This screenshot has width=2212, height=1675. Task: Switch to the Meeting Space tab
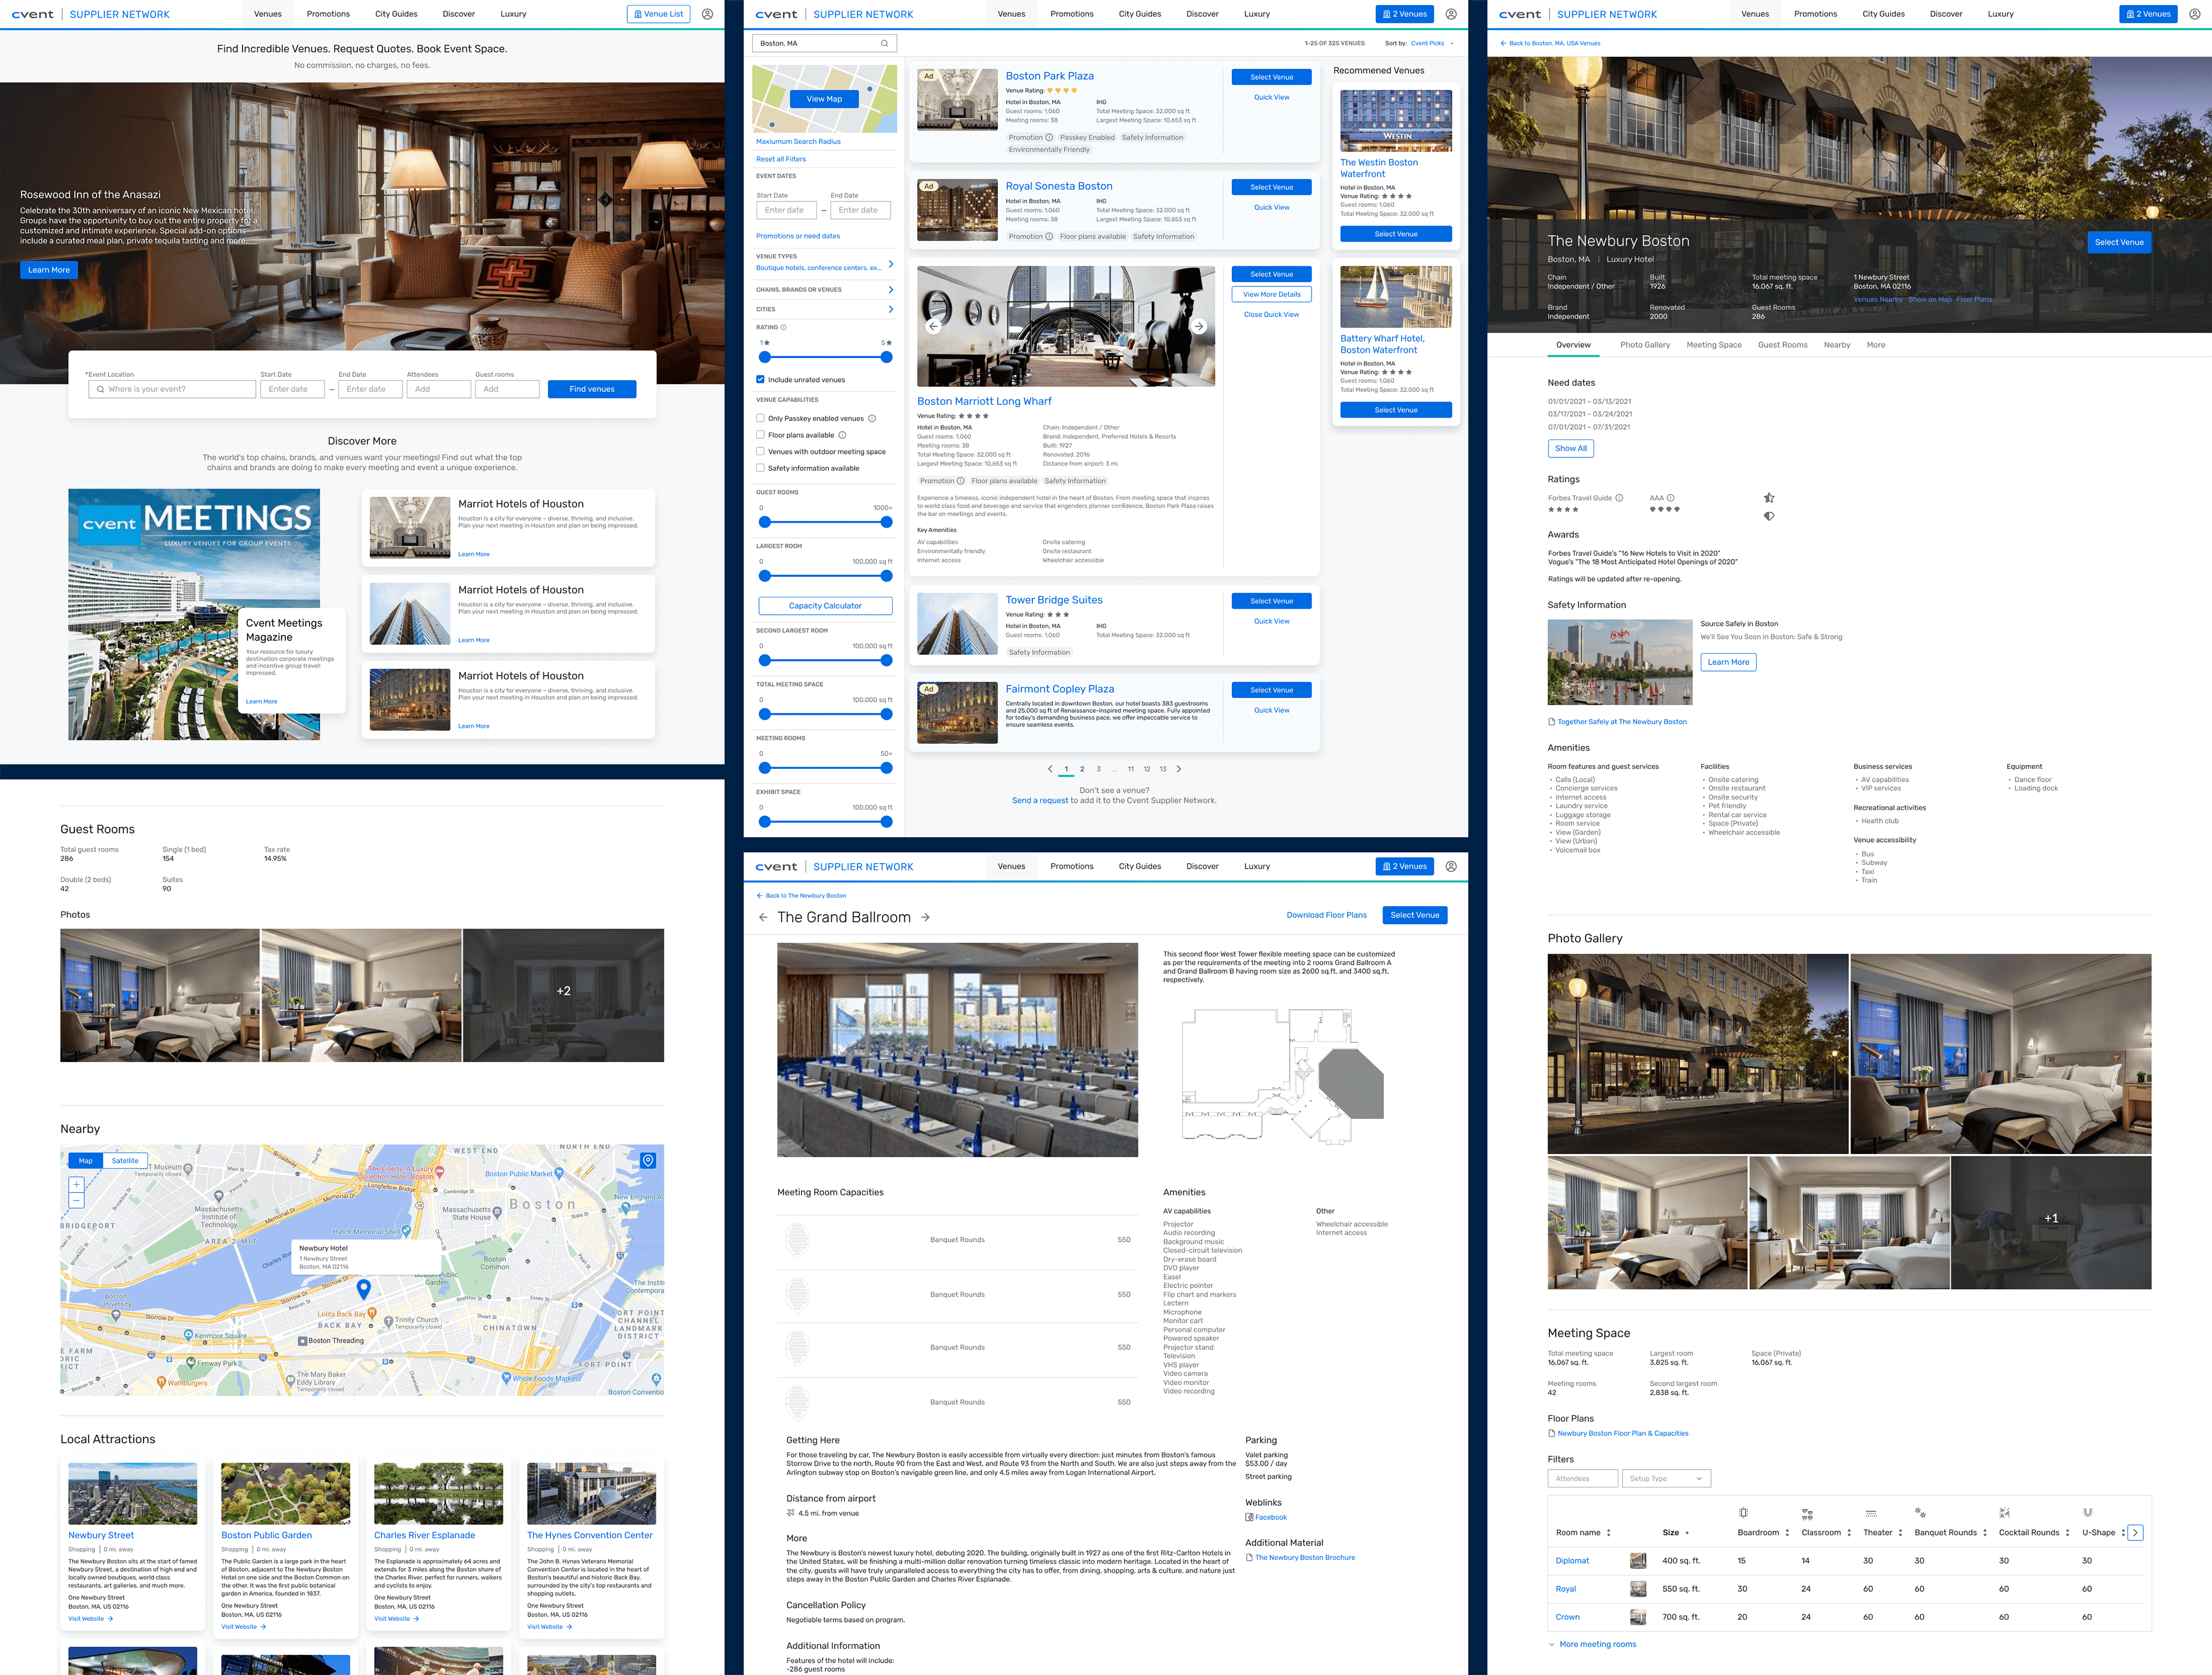[x=1714, y=345]
